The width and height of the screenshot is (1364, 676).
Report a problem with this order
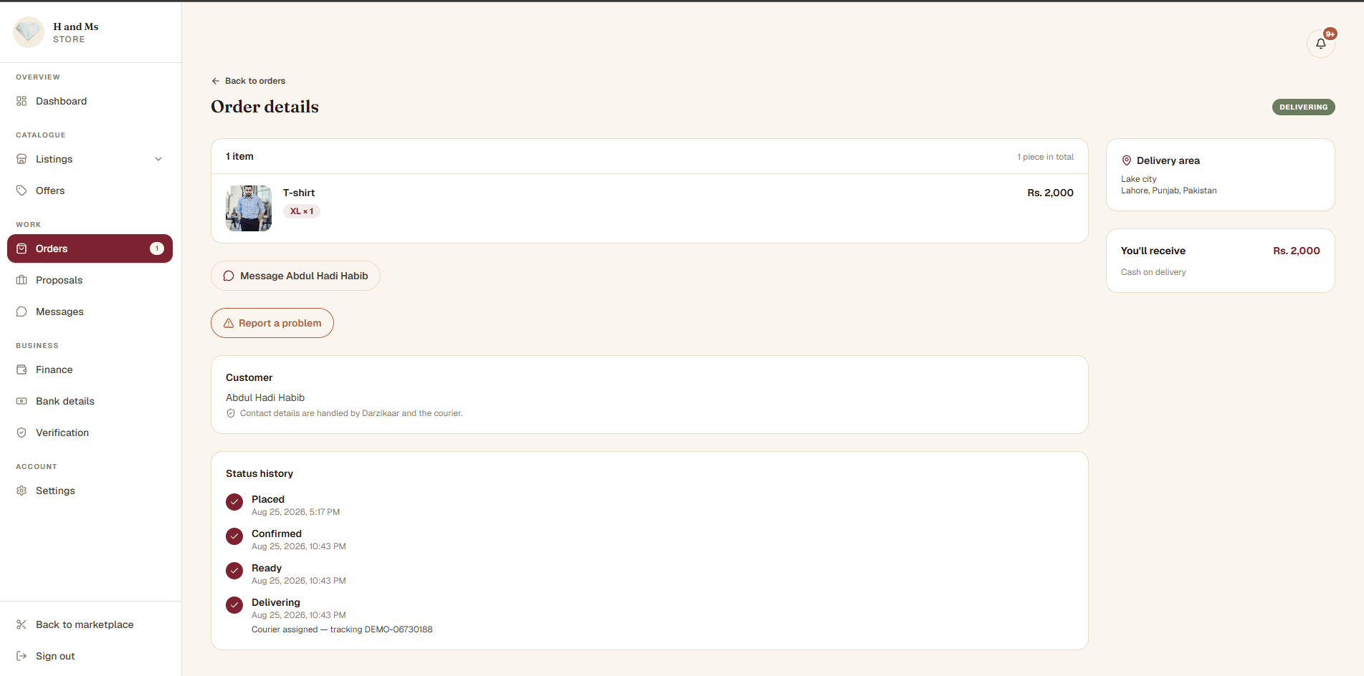click(x=272, y=323)
